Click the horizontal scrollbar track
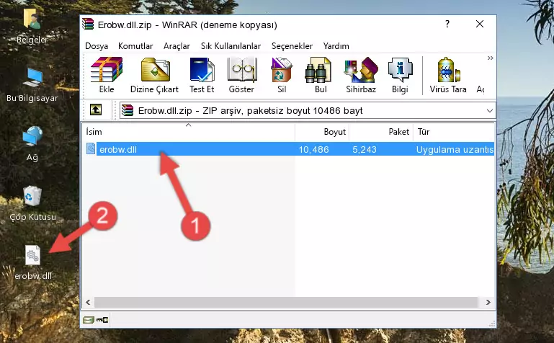The image size is (554, 343). (286, 302)
